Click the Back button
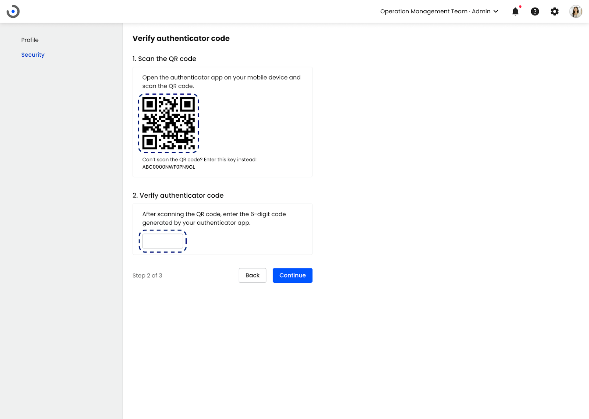Image resolution: width=589 pixels, height=419 pixels. (253, 275)
